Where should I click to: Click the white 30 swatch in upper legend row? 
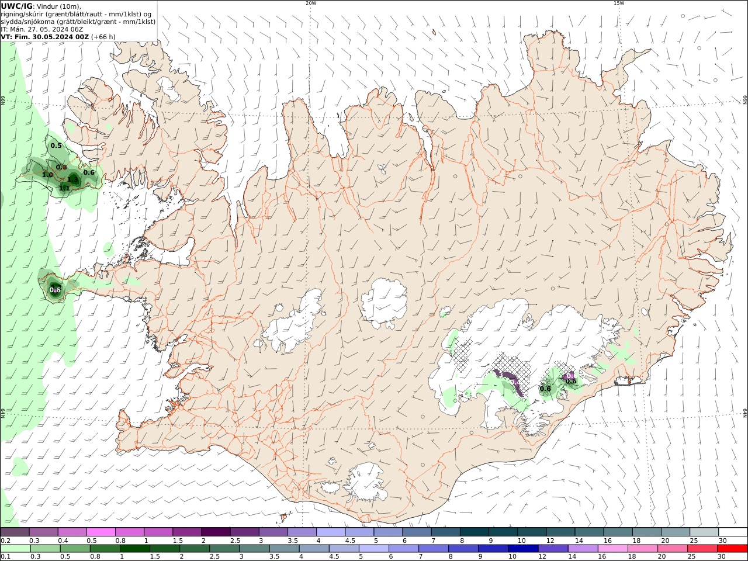tap(732, 532)
